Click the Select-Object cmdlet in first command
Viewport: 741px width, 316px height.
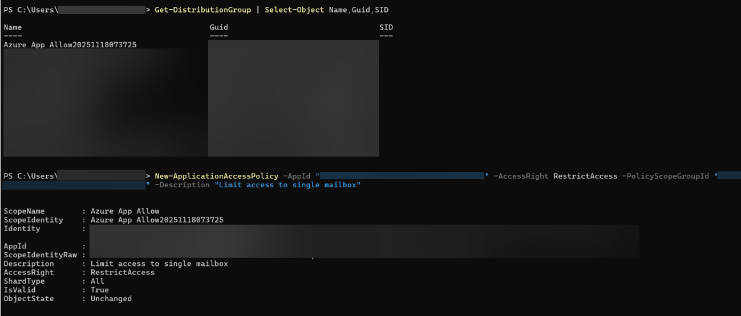click(x=295, y=10)
